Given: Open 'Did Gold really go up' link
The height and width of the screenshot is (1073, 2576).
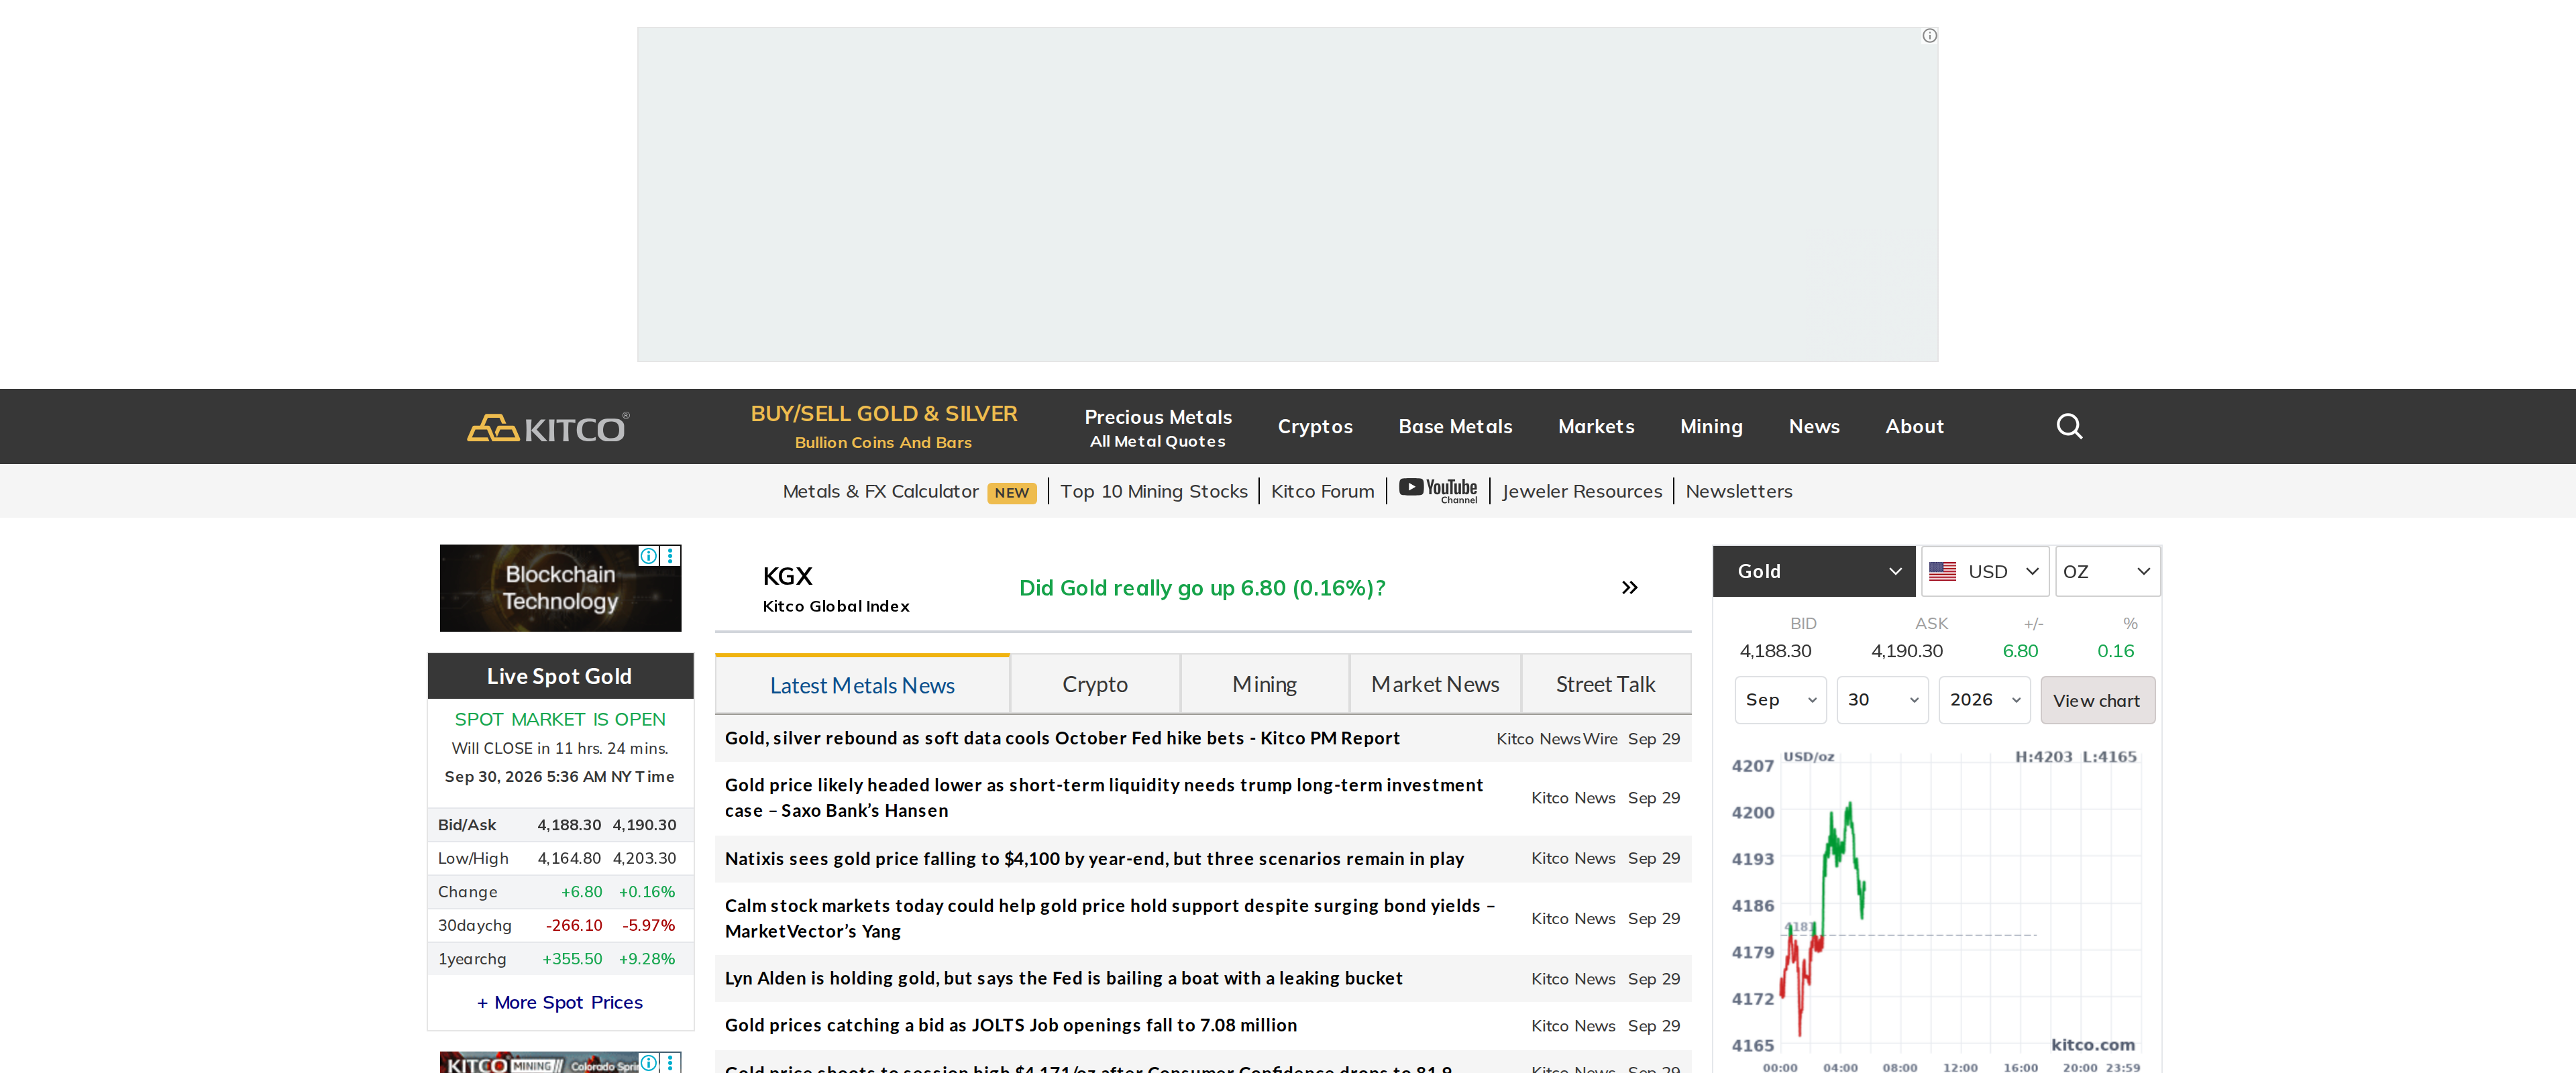Looking at the screenshot, I should pyautogui.click(x=1202, y=588).
